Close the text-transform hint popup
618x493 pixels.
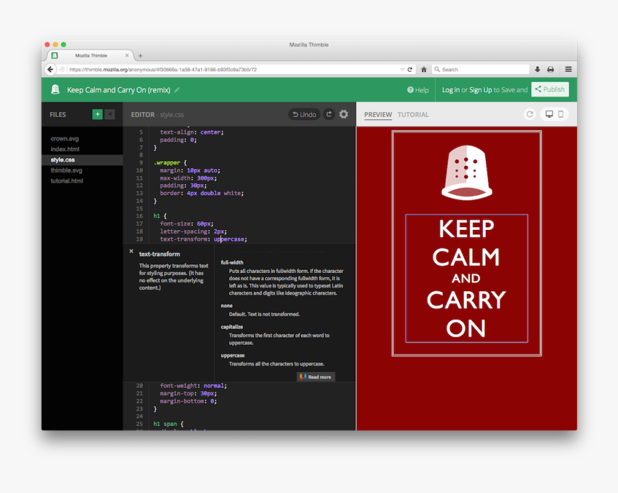tap(131, 252)
